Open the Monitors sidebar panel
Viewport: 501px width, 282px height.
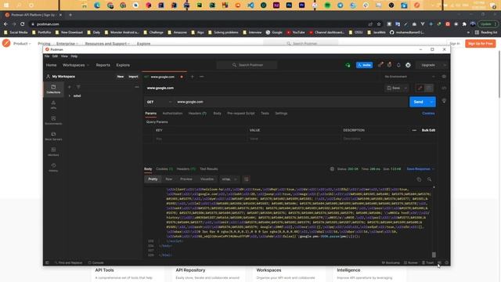pyautogui.click(x=53, y=151)
